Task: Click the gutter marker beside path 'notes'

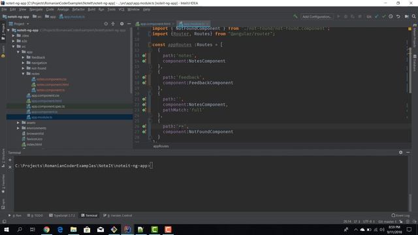Action: (144, 55)
